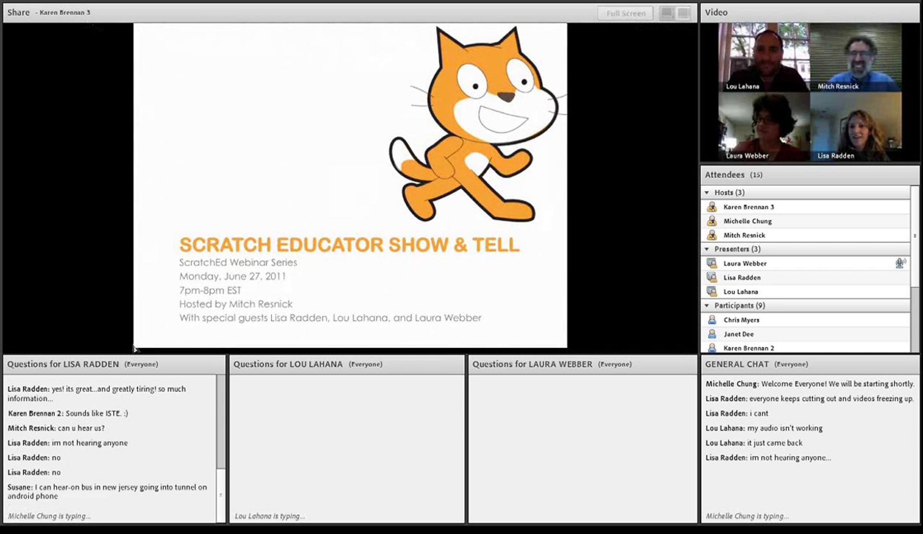
Task: Click the 'it just came back' message
Action: pos(754,443)
